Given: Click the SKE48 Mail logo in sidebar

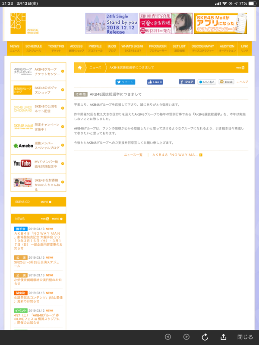Looking at the screenshot, I should pyautogui.click(x=23, y=126).
